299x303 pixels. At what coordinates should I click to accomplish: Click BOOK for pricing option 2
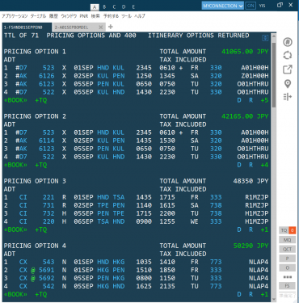click(x=15, y=165)
